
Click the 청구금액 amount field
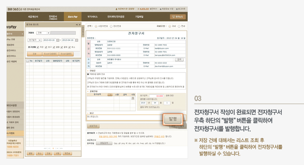[157, 96]
